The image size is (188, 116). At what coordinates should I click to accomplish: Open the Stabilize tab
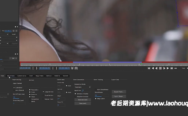click(x=57, y=76)
